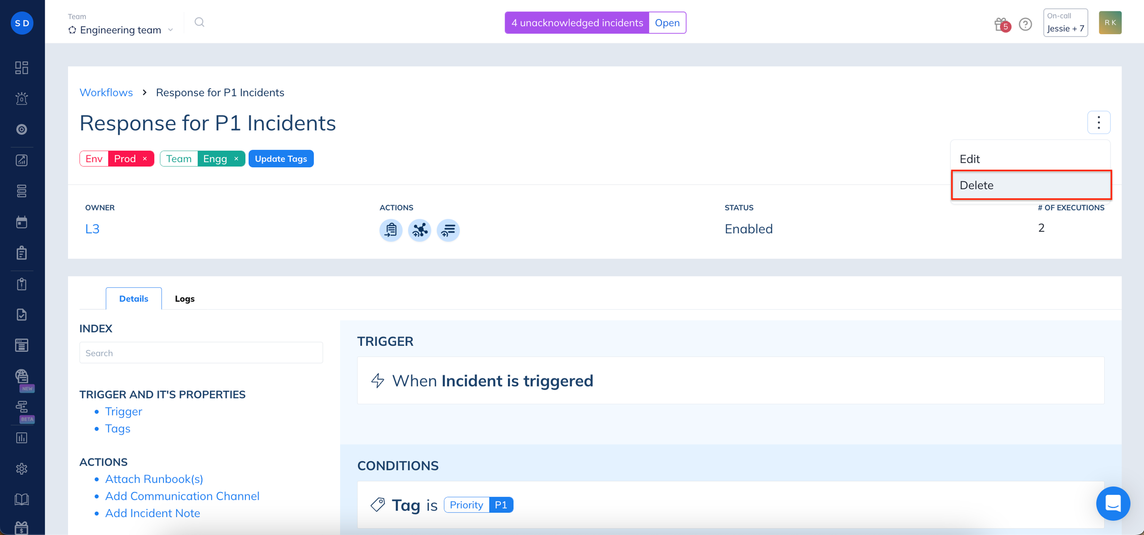Viewport: 1144px width, 535px height.
Task: Click the search magnifier icon in header
Action: click(x=200, y=22)
